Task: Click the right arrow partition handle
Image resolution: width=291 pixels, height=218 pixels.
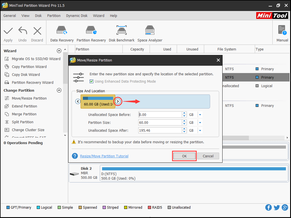Action: coord(118,102)
